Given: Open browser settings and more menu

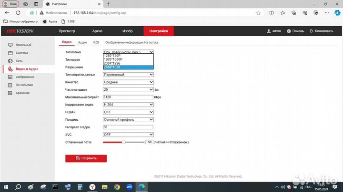Looking at the screenshot, I should point(327,13).
